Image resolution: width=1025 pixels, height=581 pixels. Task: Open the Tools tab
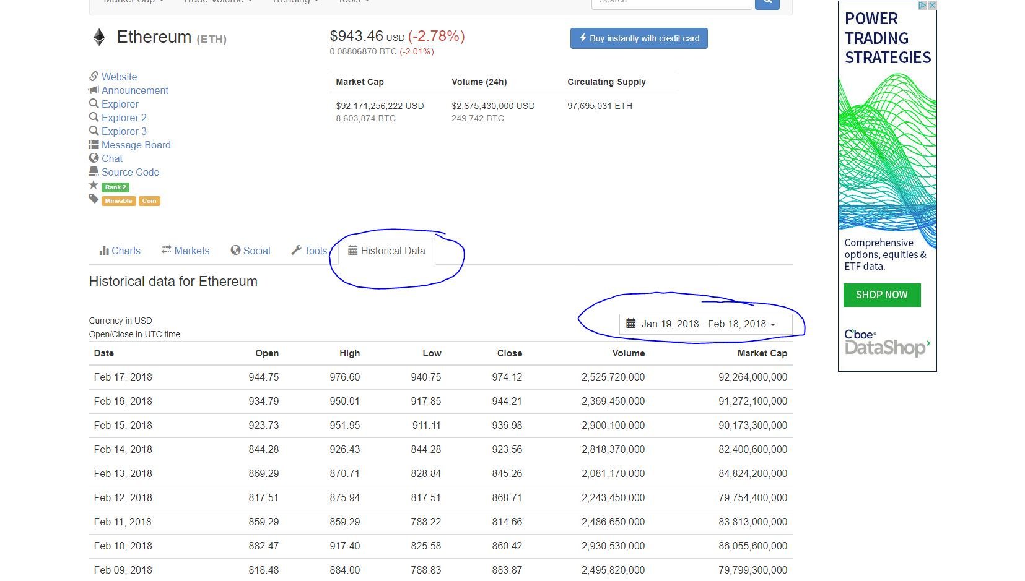(309, 251)
